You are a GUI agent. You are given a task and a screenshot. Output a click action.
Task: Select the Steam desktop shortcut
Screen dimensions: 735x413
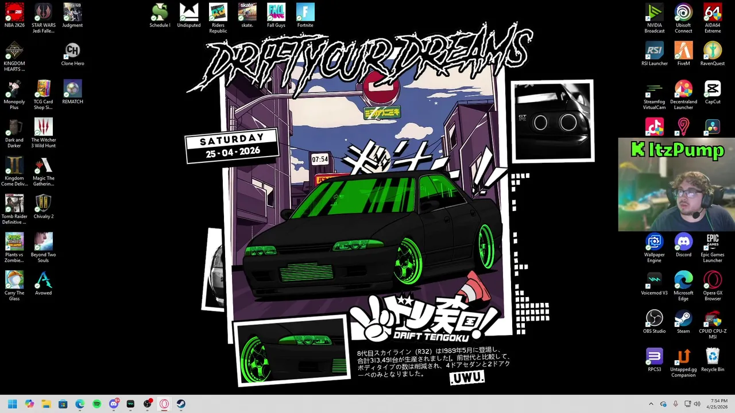click(x=683, y=322)
